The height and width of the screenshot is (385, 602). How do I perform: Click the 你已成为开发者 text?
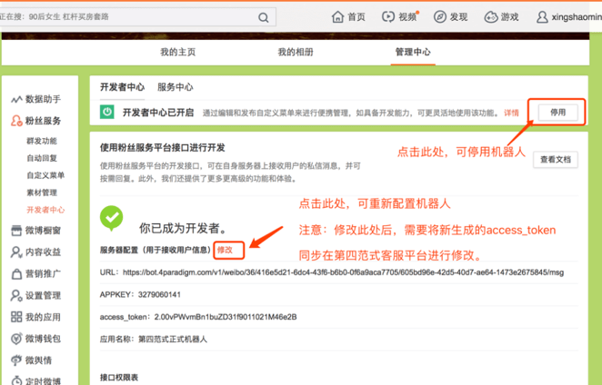[183, 229]
